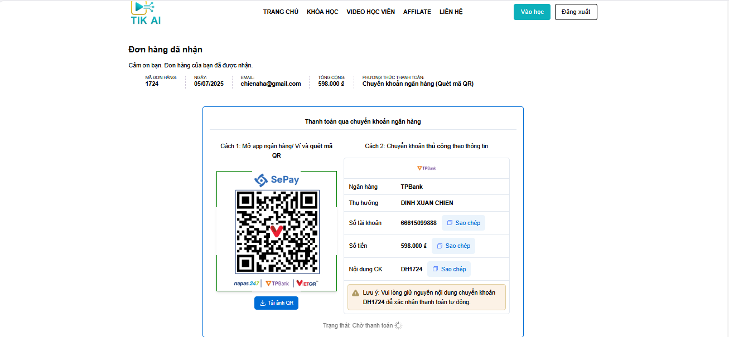729x337 pixels.
Task: Log out using the Đăng xuất button
Action: 576,12
